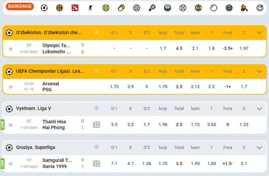Viewport: 269px width, 176px height.
Task: Bet on Arsenal win at 1.73
Action: [114, 87]
